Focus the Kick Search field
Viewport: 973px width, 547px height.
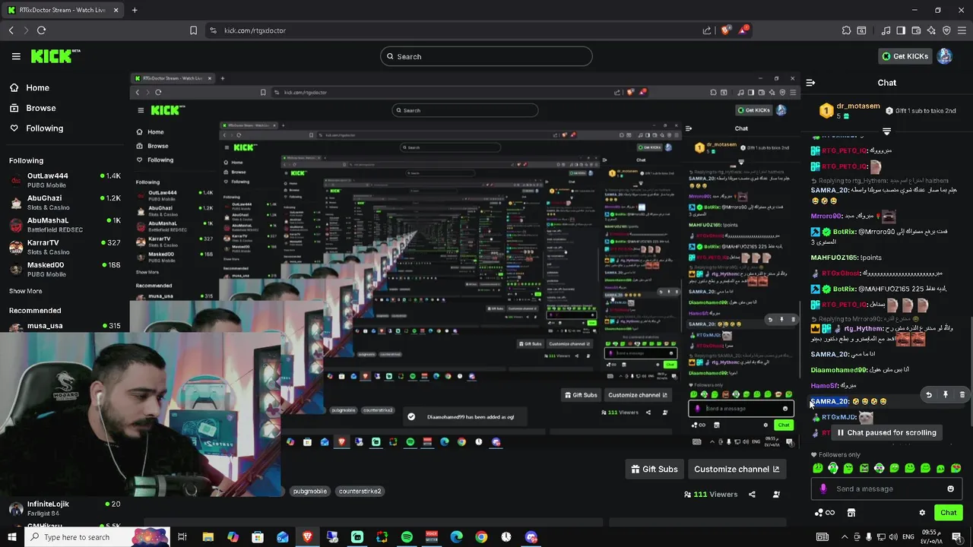pyautogui.click(x=486, y=56)
